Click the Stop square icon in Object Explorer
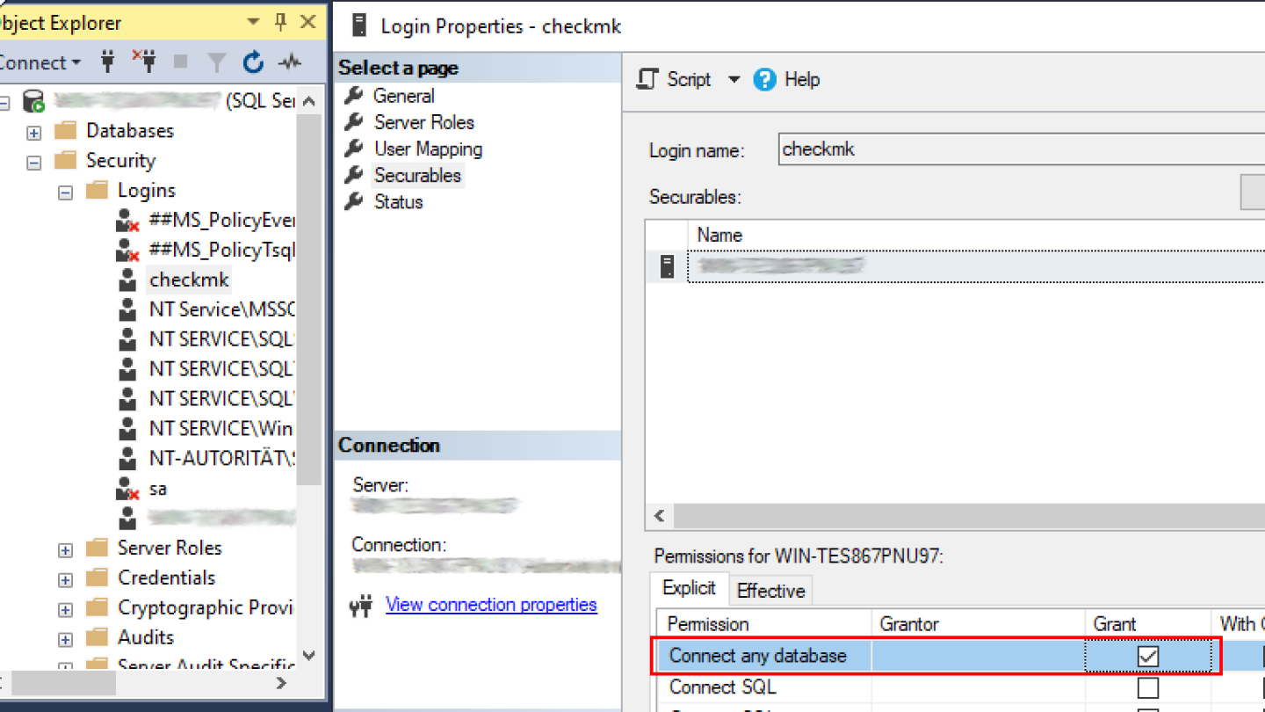This screenshot has height=712, width=1265. point(181,62)
